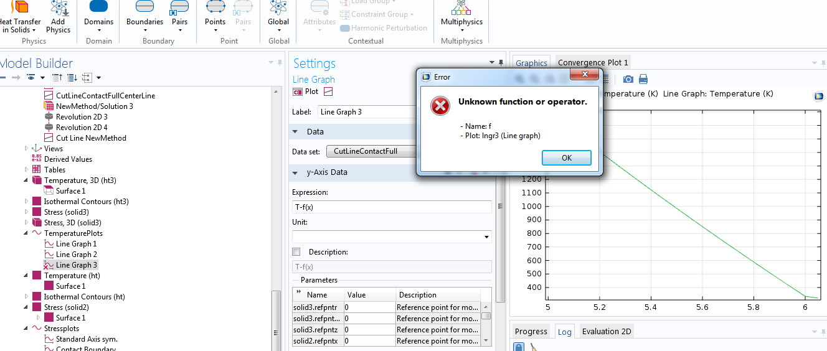Screen dimensions: 827x351
Task: Switch to the Convergence Plot 1 tab
Action: pos(593,62)
